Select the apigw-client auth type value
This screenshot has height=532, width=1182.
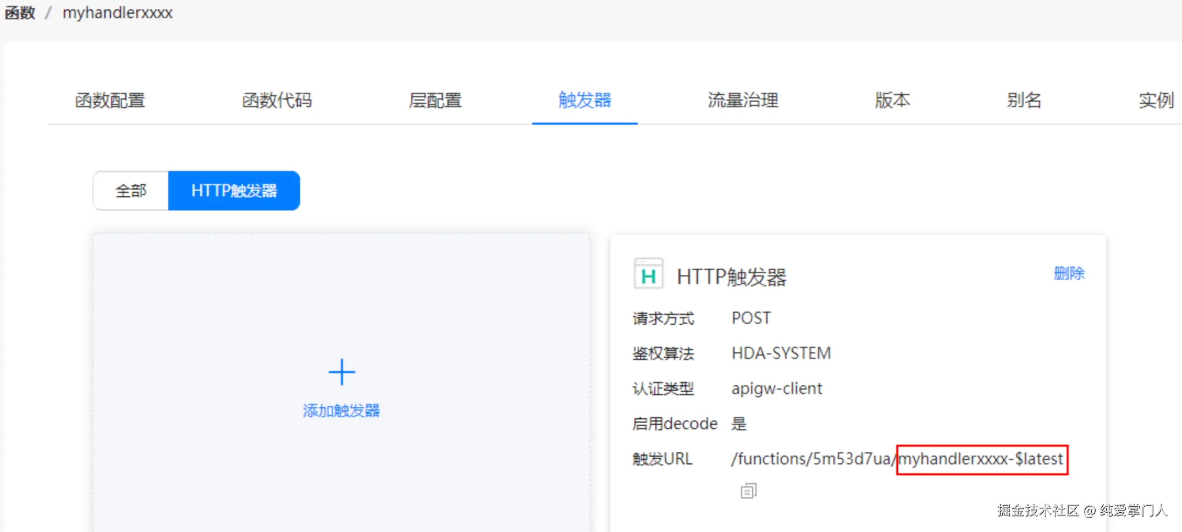point(777,389)
